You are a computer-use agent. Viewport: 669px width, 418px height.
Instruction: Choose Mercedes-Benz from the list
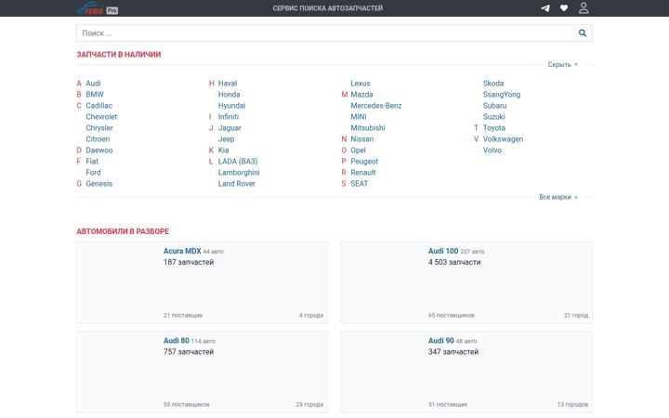point(376,105)
